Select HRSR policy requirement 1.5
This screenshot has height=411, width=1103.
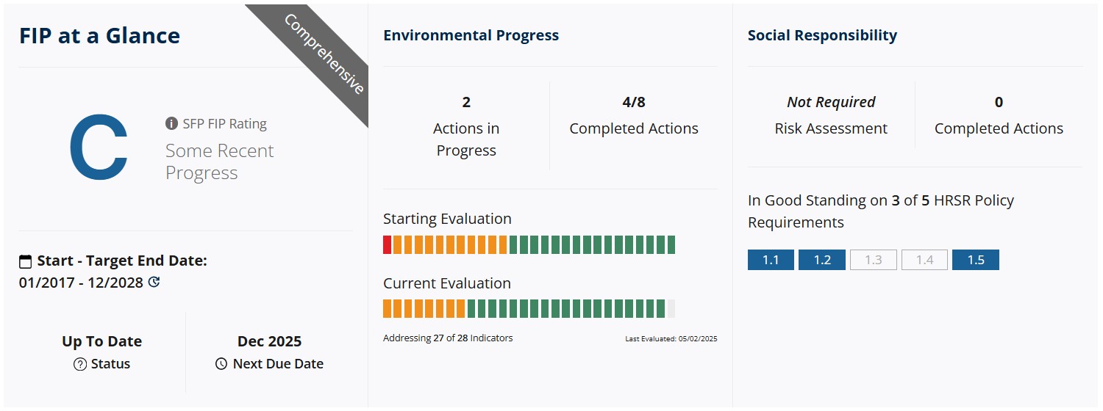click(975, 260)
